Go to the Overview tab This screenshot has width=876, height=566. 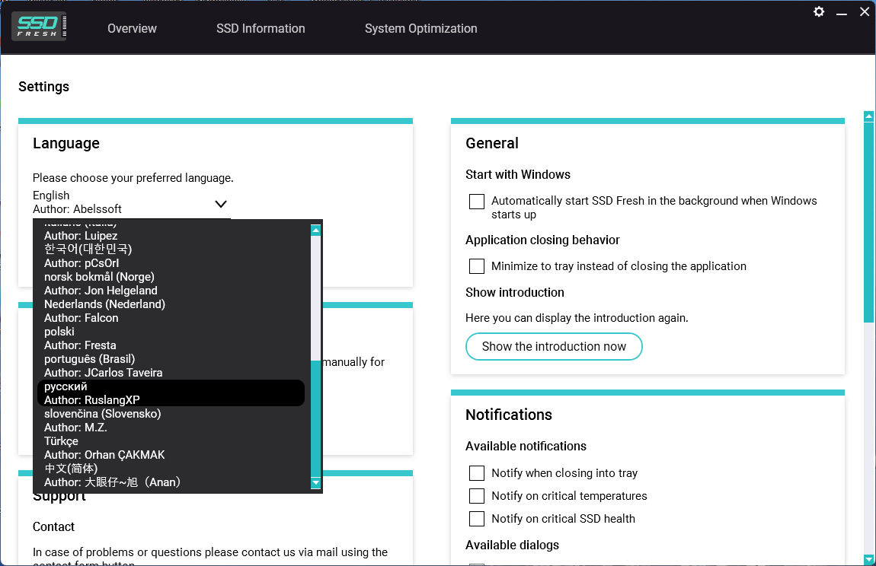132,29
